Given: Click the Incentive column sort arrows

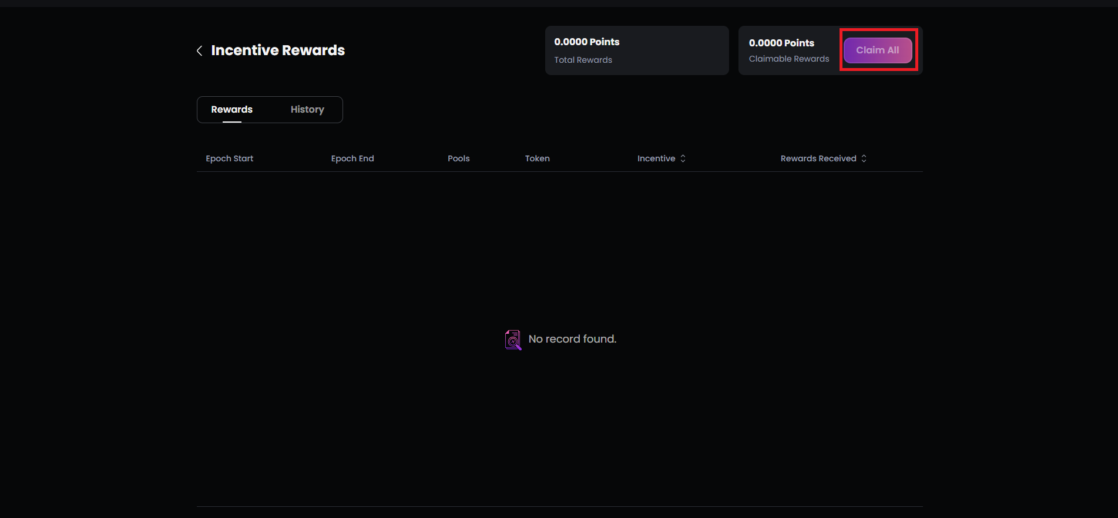Looking at the screenshot, I should (683, 158).
